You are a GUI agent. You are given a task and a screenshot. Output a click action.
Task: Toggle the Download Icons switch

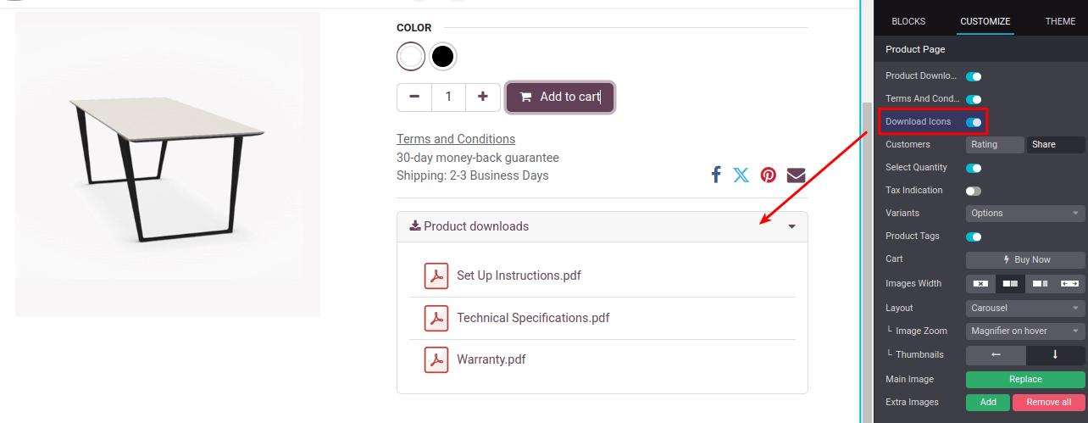[x=974, y=122]
